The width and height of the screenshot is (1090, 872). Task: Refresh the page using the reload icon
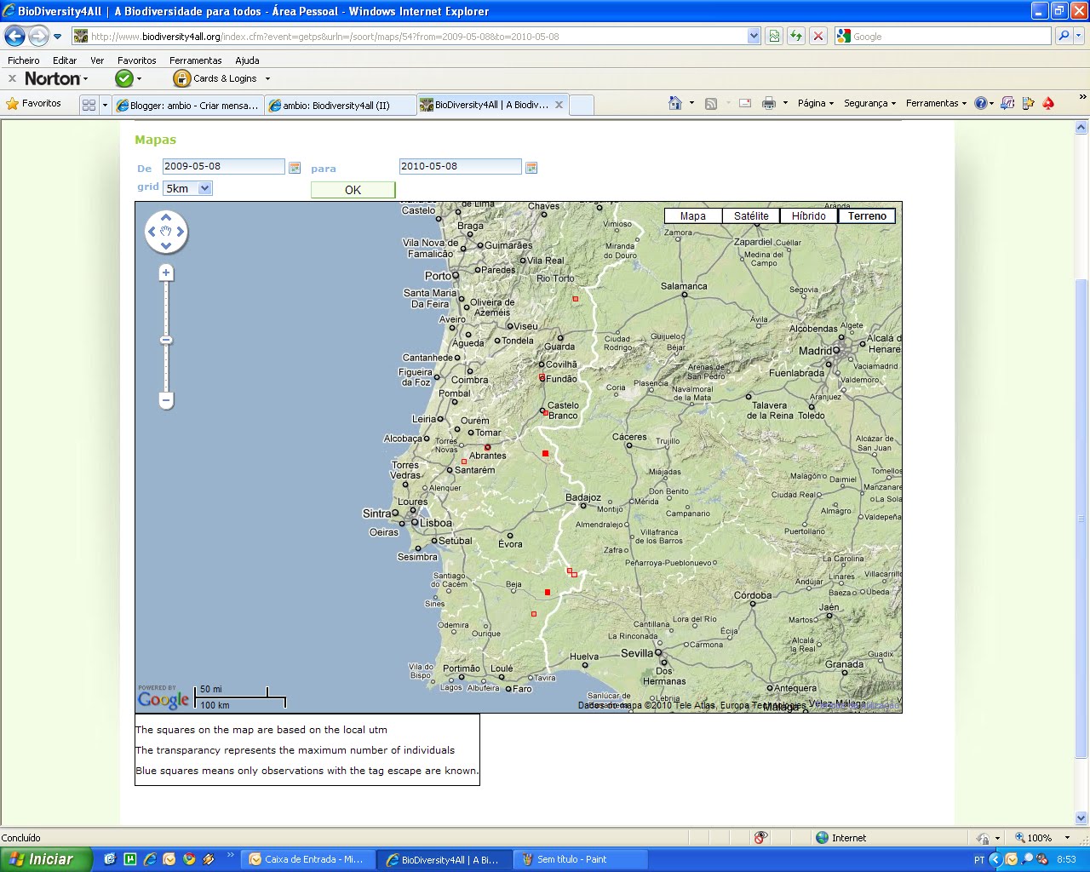pos(796,36)
